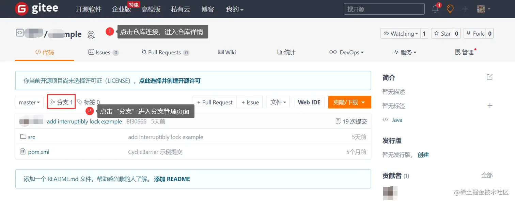Click the Fork count 0
The image size is (515, 202).
pos(490,33)
